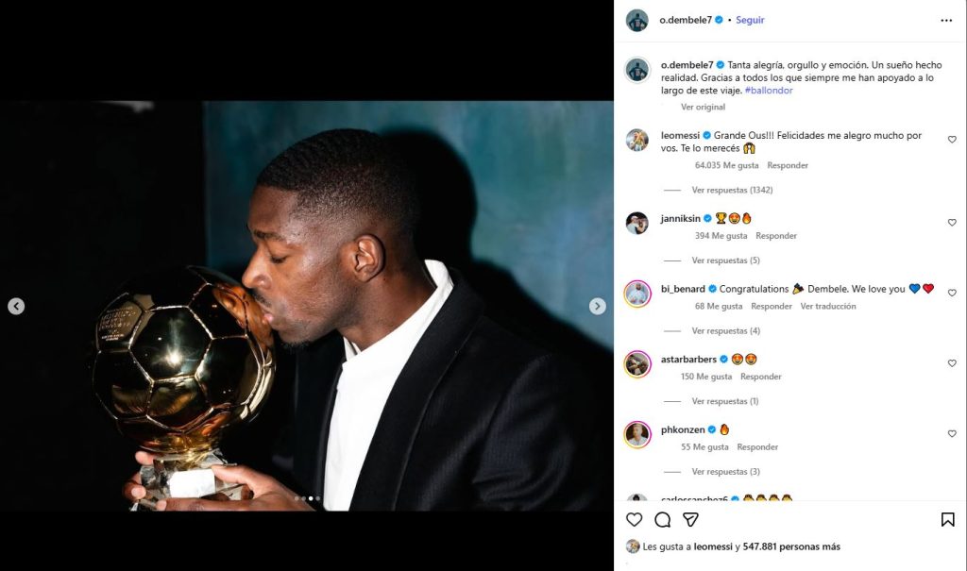
Task: Show original caption via Ver original
Action: pos(703,107)
